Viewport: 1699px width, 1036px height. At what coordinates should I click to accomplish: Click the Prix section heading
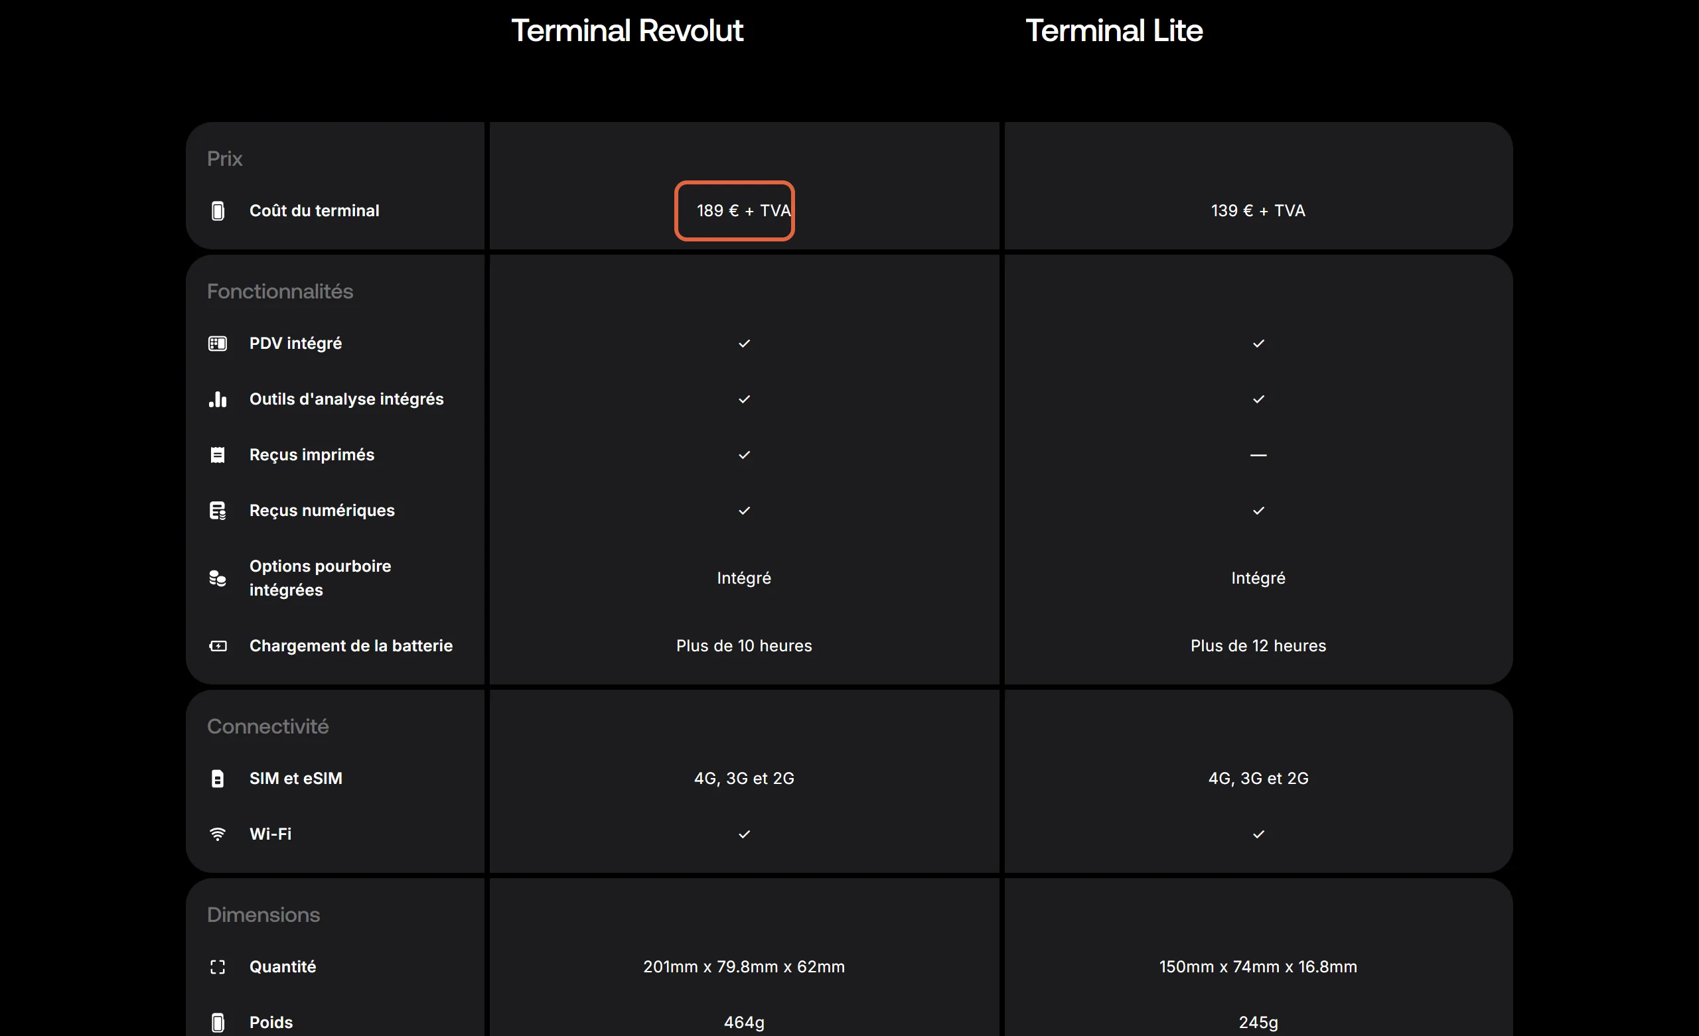click(x=225, y=159)
